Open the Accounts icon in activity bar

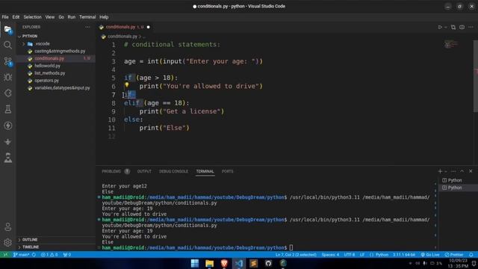pos(8,226)
